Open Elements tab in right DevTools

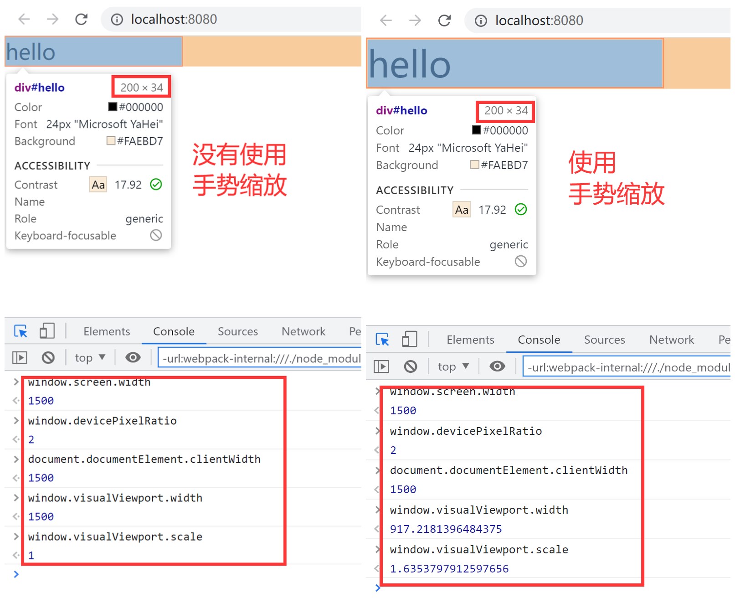(470, 340)
